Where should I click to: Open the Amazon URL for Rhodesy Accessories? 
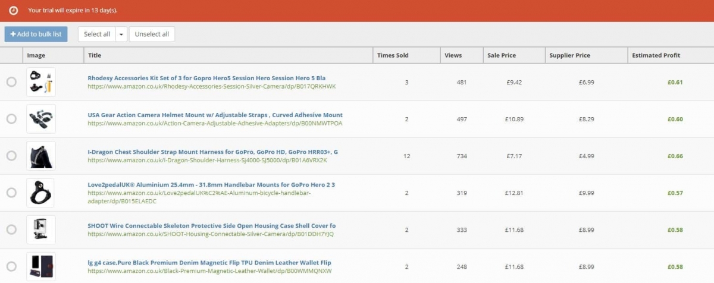(x=211, y=86)
